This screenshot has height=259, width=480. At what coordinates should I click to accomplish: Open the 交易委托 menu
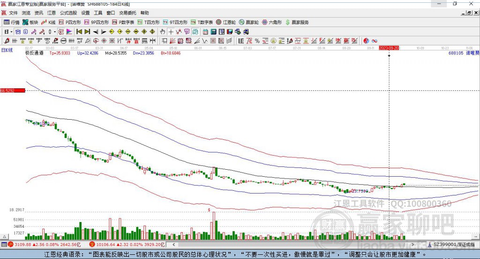[x=127, y=13]
